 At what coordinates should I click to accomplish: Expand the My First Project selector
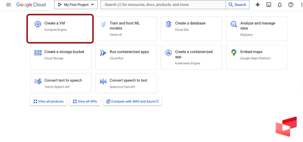76,5
